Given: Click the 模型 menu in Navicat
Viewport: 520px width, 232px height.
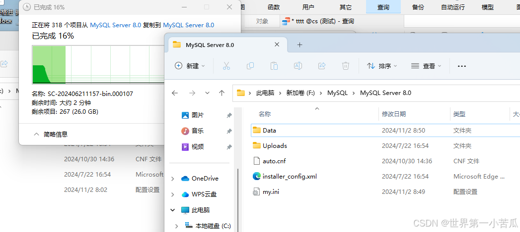Looking at the screenshot, I should [488, 7].
